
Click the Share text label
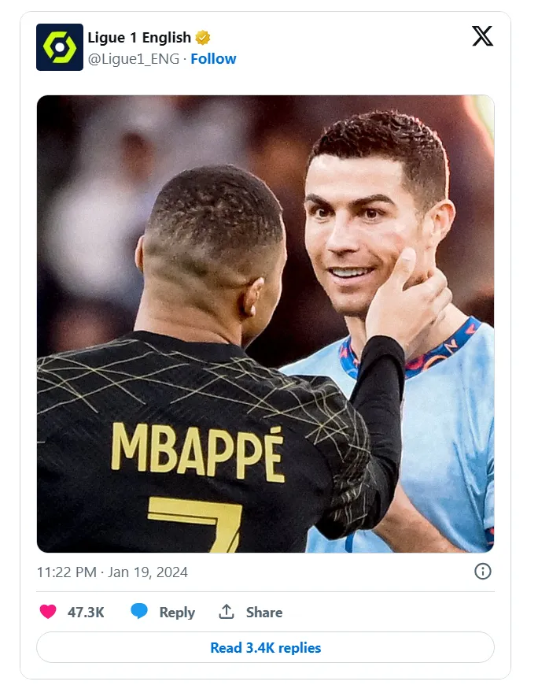[264, 613]
